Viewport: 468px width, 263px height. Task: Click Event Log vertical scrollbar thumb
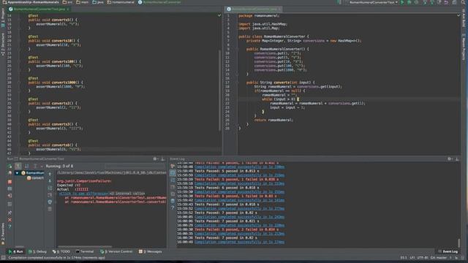pyautogui.click(x=458, y=243)
